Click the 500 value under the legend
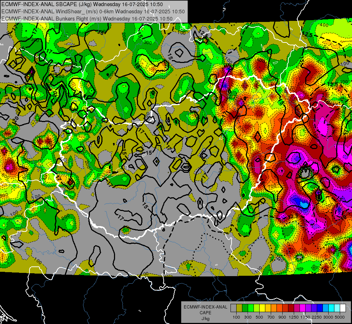Viewport: 352px width, 324px height. (259, 317)
